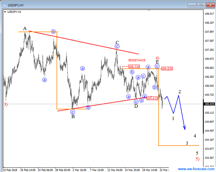Click the 15 Feb 2018 date label
Viewport: 216px width, 172px height.
[10, 170]
